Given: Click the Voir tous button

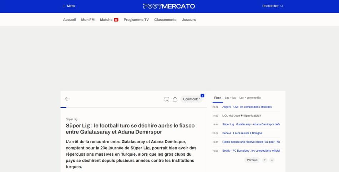Looking at the screenshot, I should click(252, 160).
